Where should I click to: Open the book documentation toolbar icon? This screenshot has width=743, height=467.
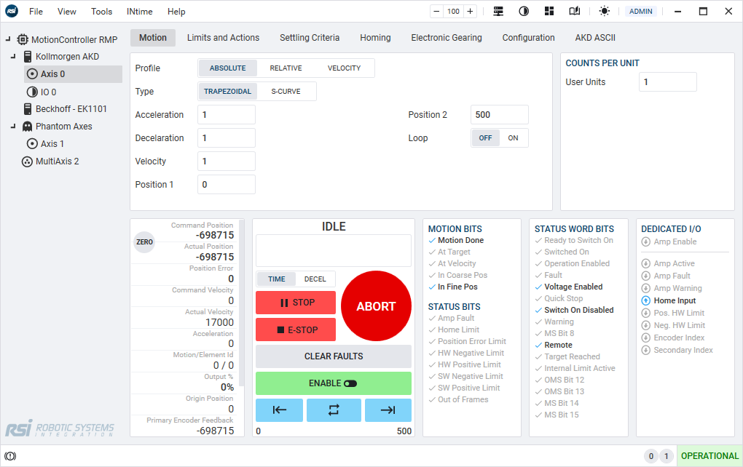coord(574,12)
